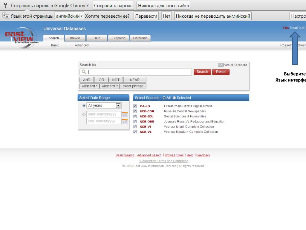Open the UDB-VI database link
306x230 pixels.
(x=146, y=127)
